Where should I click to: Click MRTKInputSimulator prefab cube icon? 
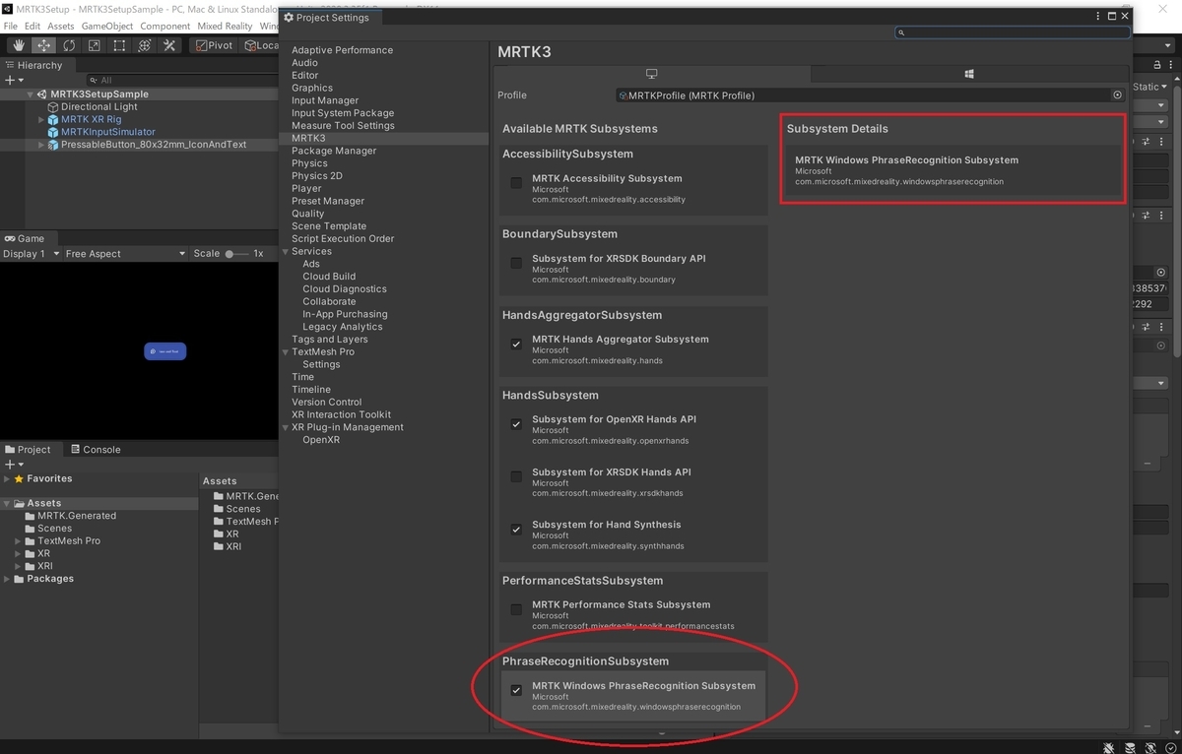[x=53, y=132]
